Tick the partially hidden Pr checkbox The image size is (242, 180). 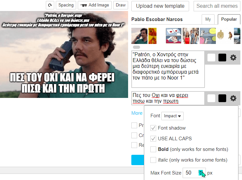pos(134,125)
